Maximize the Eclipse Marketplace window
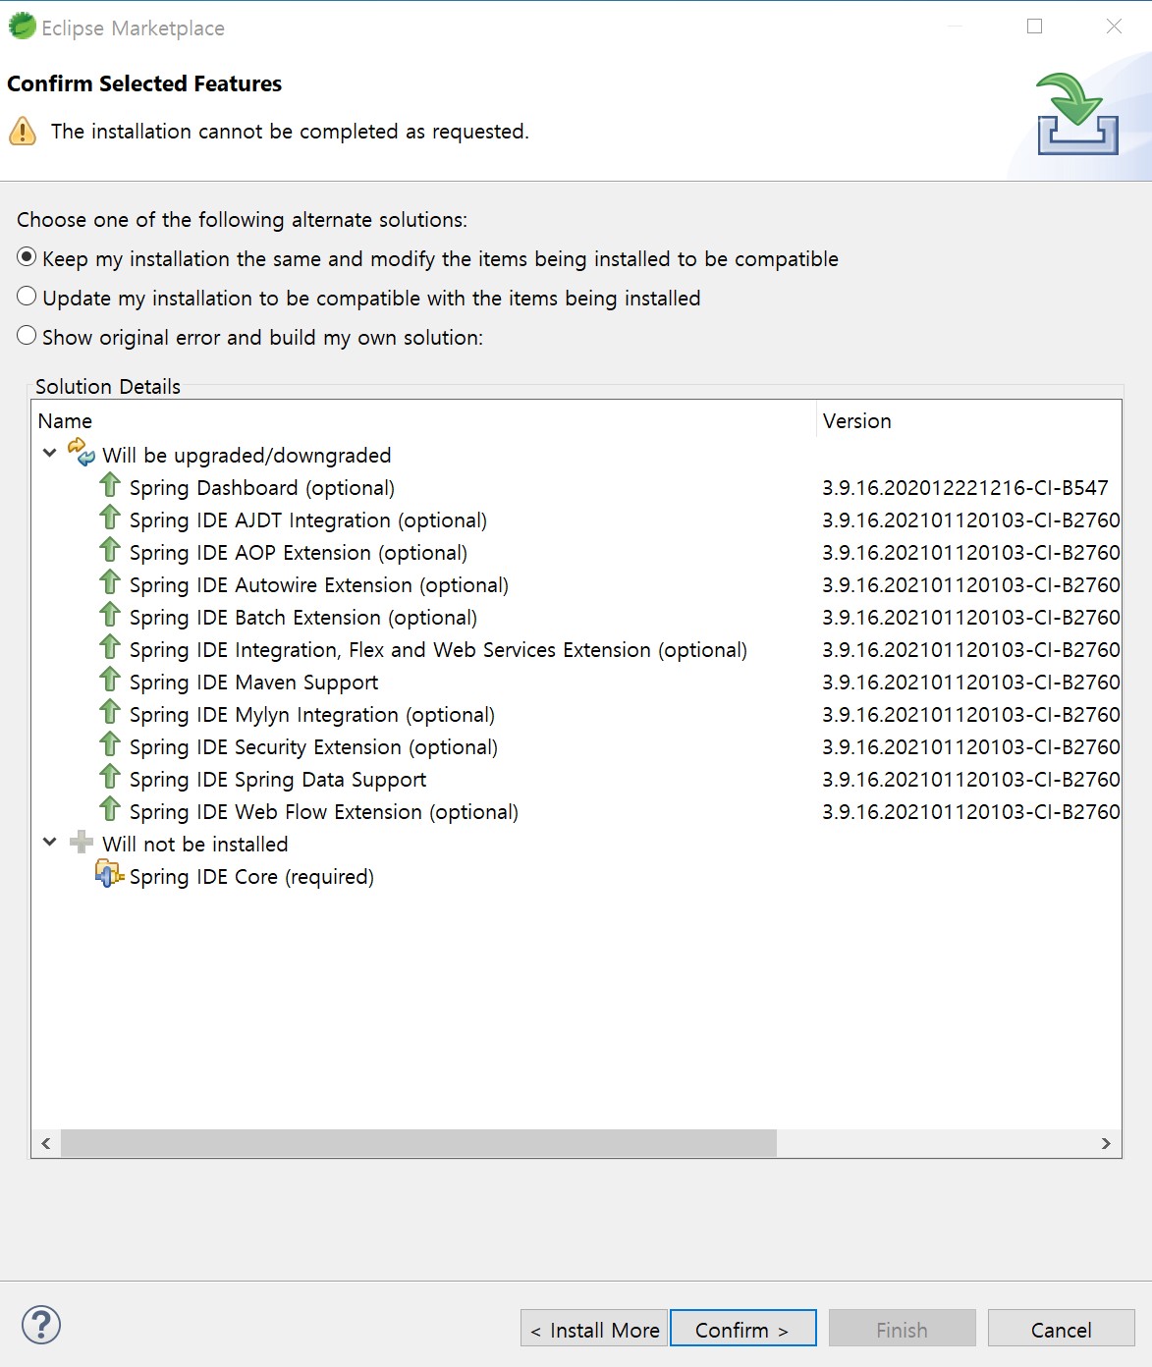Screen dimensions: 1152x1367 pyautogui.click(x=1034, y=27)
